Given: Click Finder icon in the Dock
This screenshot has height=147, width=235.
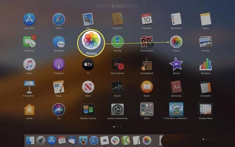Looking at the screenshot, I should pos(30,140).
